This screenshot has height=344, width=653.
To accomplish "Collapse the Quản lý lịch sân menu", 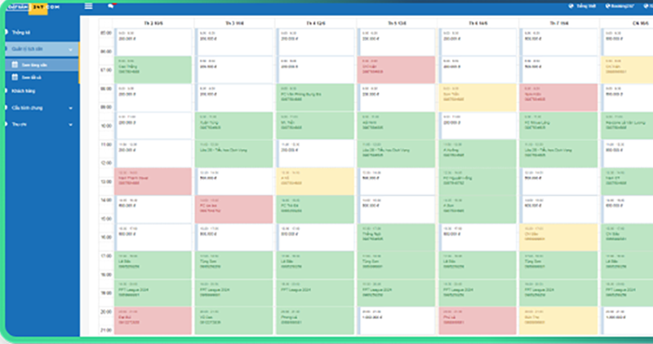I will 71,50.
